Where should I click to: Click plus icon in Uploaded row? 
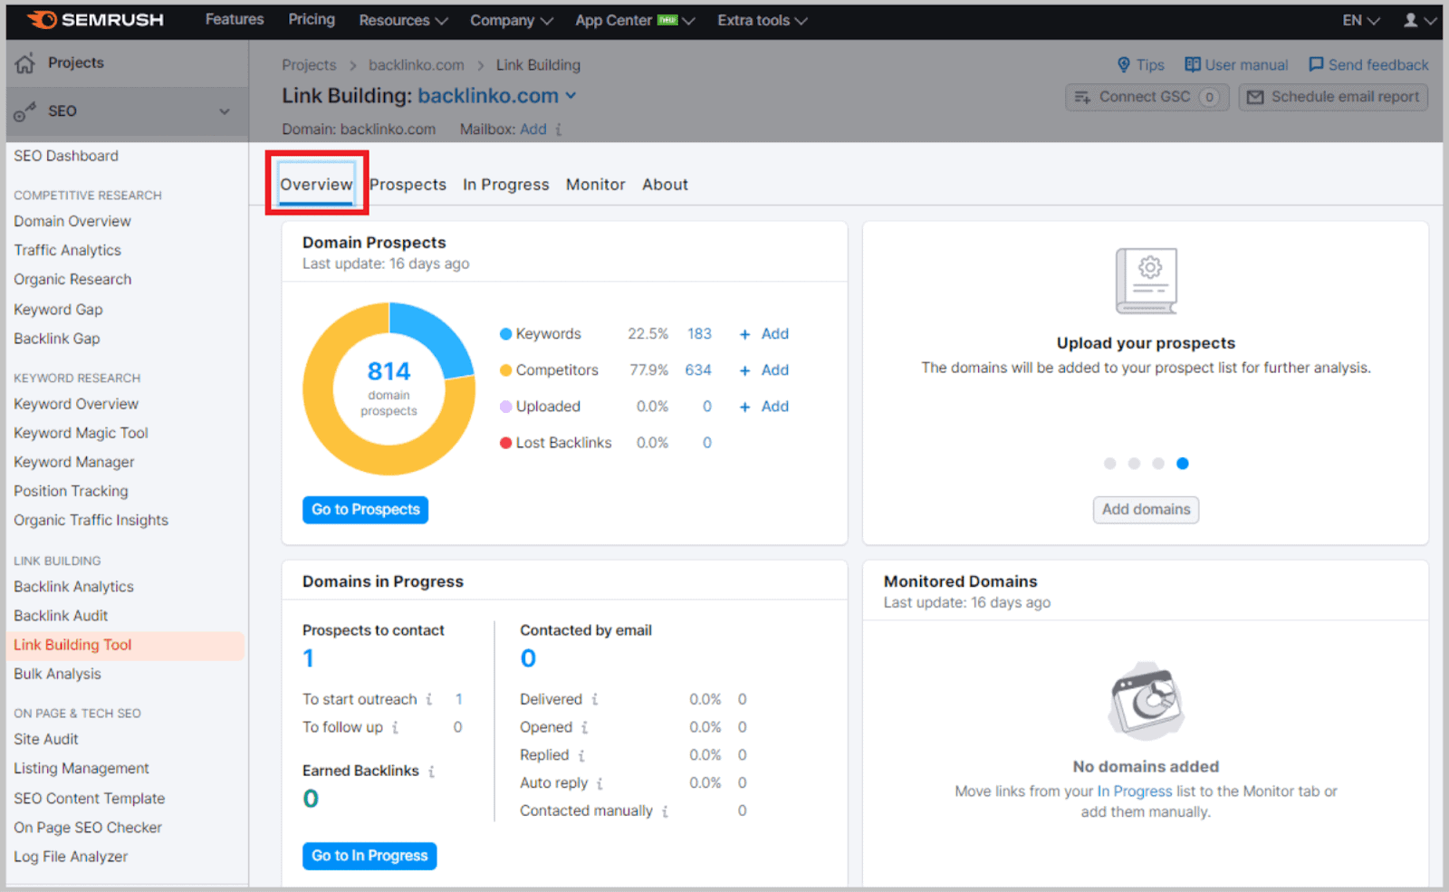click(x=744, y=407)
